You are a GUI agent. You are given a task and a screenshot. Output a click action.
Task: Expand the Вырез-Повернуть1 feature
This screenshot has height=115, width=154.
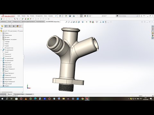[x=1, y=69]
